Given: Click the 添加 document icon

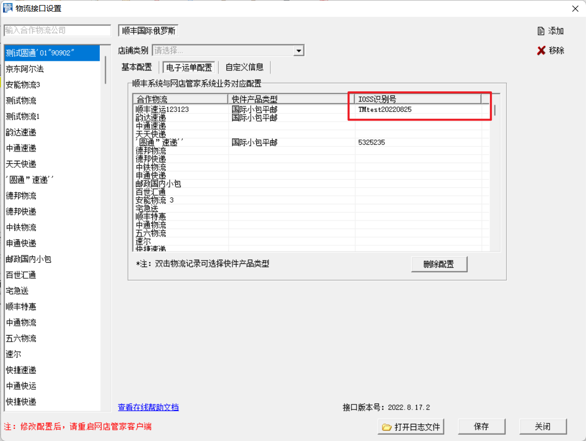Looking at the screenshot, I should (540, 31).
